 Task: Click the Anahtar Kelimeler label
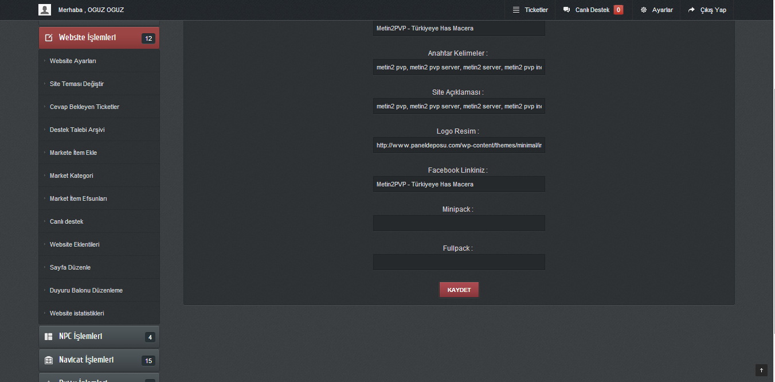point(458,53)
